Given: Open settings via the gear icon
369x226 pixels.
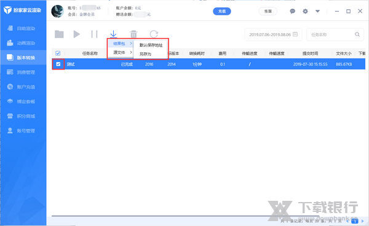Looking at the screenshot, I should 305,11.
